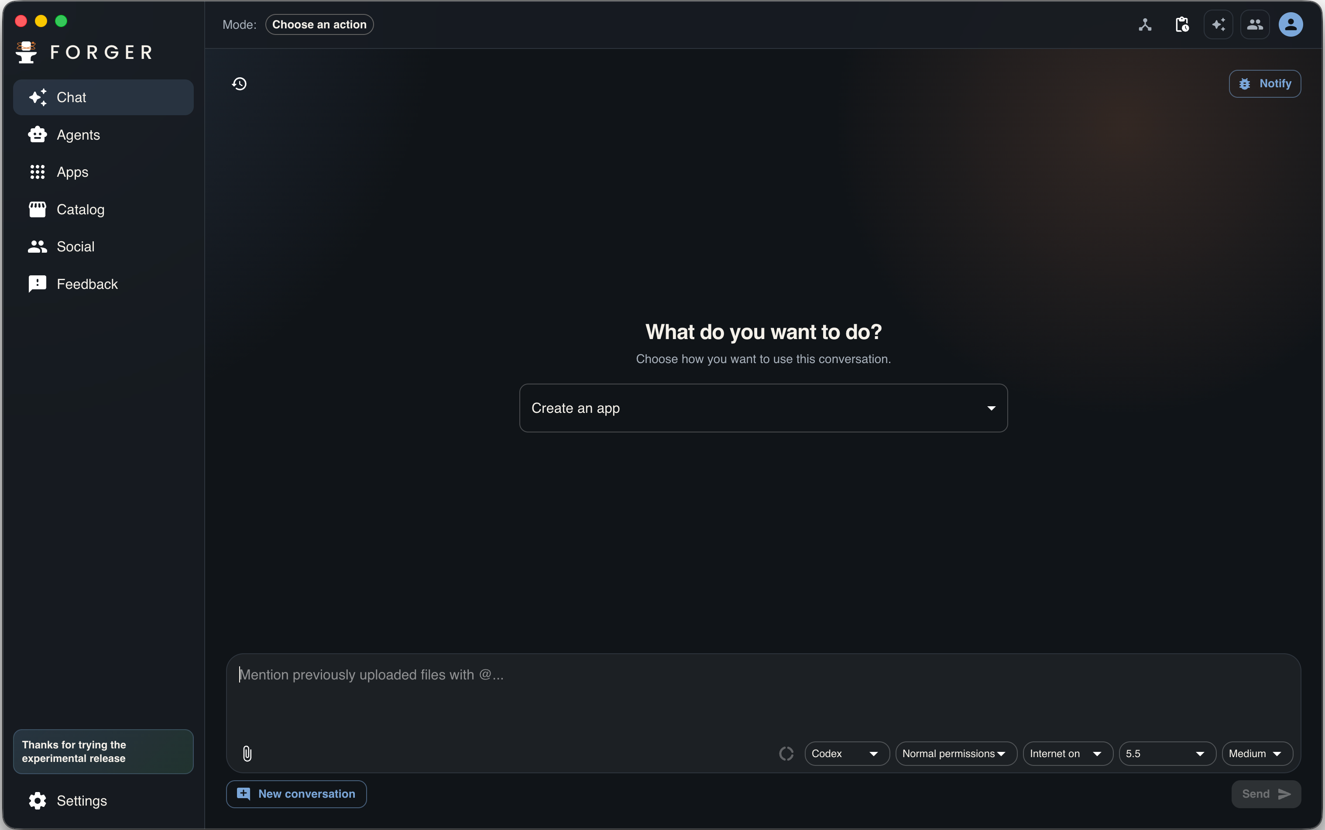Open the Chat section in sidebar
Image resolution: width=1325 pixels, height=830 pixels.
coord(103,97)
